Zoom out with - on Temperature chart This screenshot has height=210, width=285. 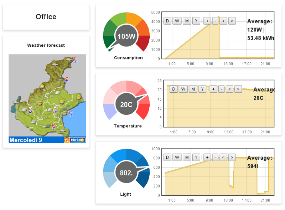221,89
